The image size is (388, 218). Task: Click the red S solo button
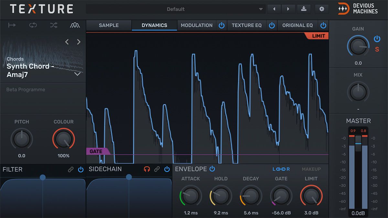(377, 49)
